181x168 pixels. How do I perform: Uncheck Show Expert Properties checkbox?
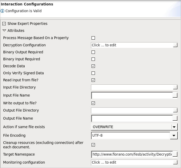click(x=4, y=24)
